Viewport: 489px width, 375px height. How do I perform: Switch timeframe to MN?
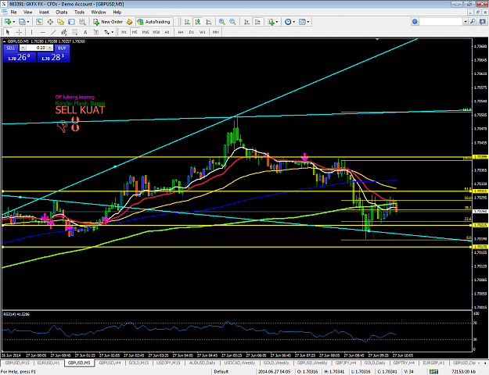point(215,32)
